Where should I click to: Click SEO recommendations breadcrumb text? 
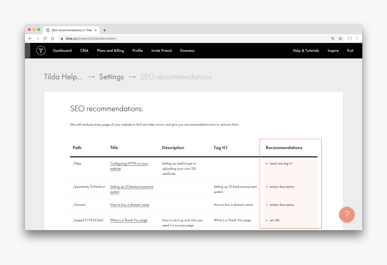tap(176, 77)
